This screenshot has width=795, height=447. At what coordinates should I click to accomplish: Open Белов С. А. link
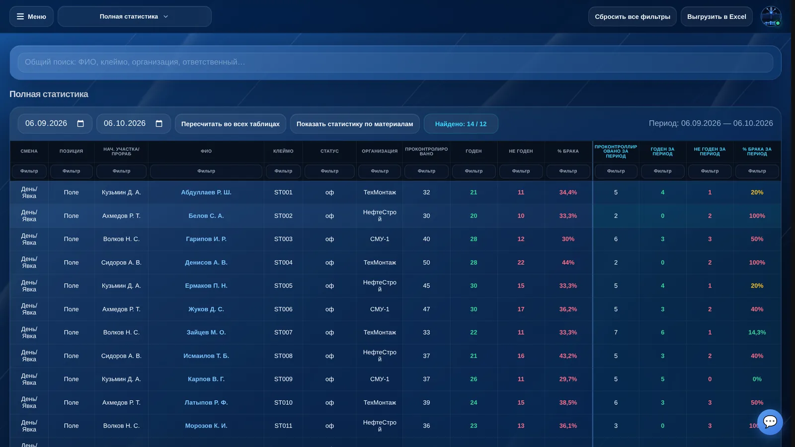pos(206,216)
